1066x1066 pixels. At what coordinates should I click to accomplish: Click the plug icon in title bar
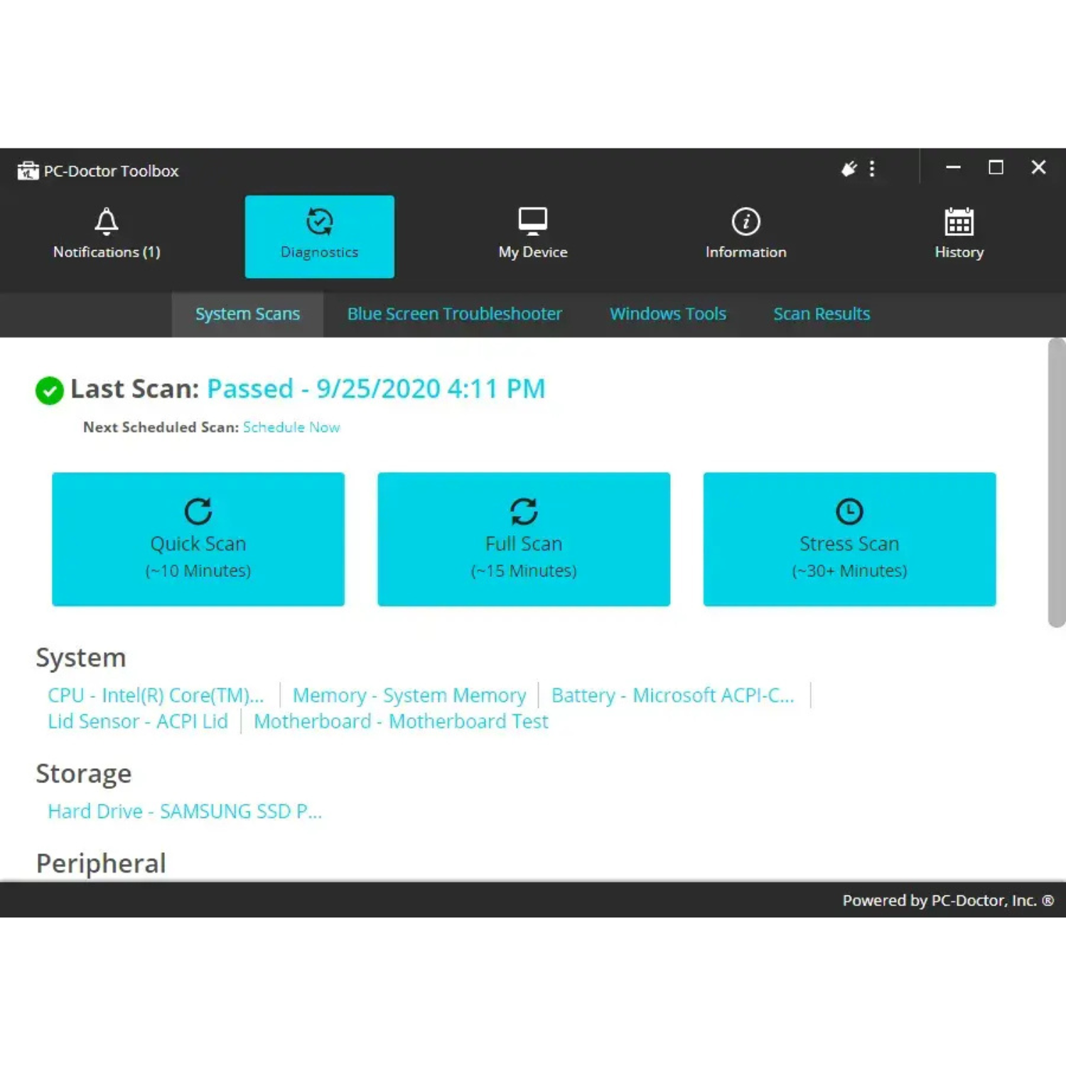(x=849, y=169)
